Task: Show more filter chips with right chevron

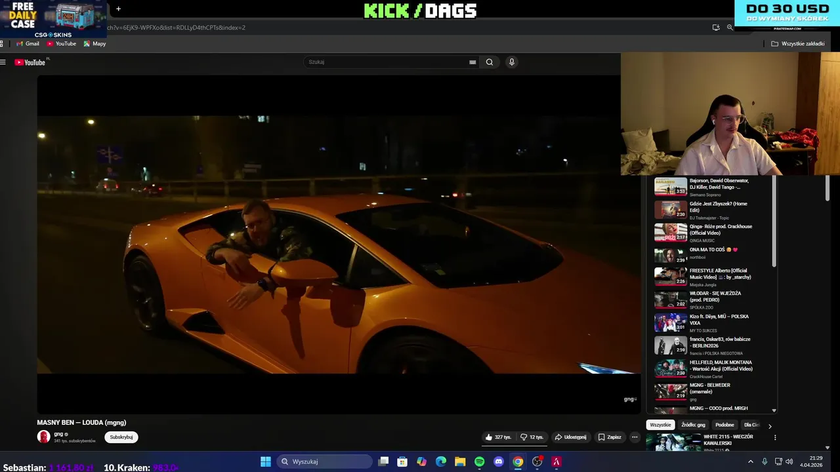Action: click(770, 426)
